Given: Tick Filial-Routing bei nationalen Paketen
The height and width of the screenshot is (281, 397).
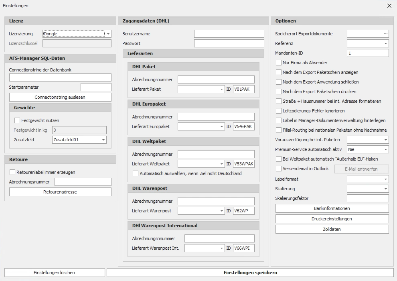Looking at the screenshot, I should (x=279, y=130).
